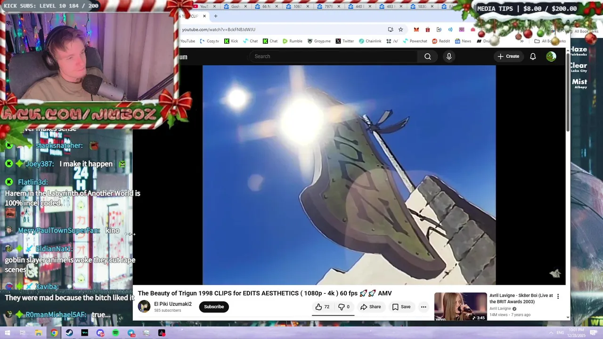This screenshot has height=339, width=603.
Task: Save the video to a playlist
Action: (401, 307)
